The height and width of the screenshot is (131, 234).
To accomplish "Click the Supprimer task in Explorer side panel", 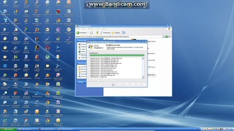I will tap(82, 57).
